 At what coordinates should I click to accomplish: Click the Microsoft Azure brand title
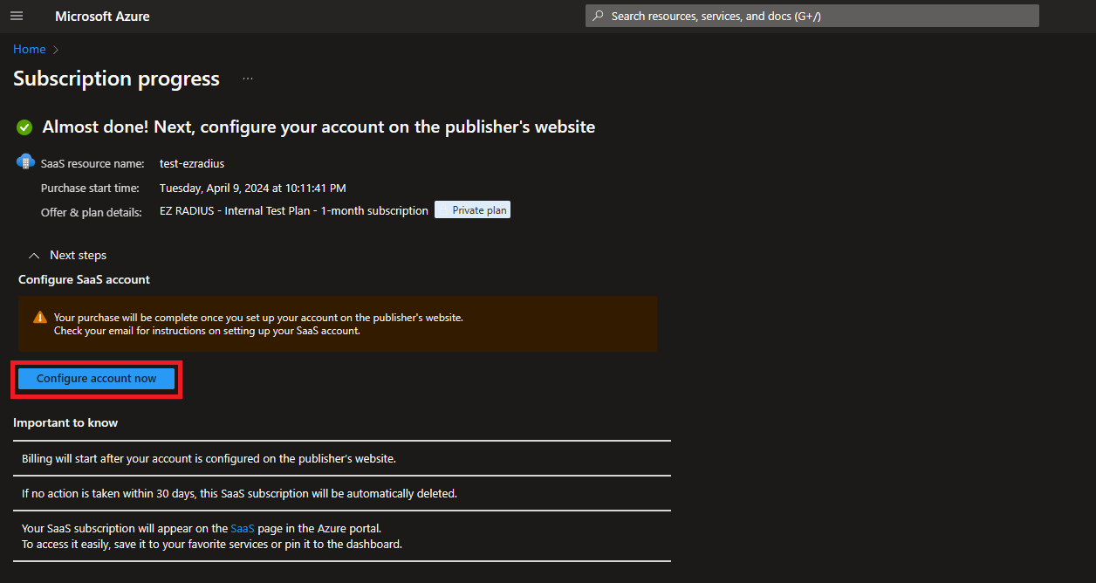tap(102, 17)
